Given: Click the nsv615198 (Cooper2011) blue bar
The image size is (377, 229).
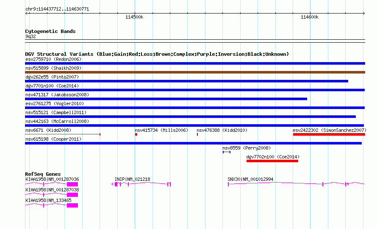Looking at the screenshot, I should pyautogui.click(x=193, y=143).
